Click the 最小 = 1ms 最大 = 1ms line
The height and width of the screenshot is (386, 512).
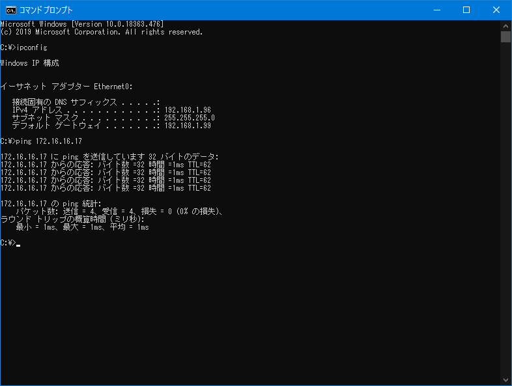(82, 227)
